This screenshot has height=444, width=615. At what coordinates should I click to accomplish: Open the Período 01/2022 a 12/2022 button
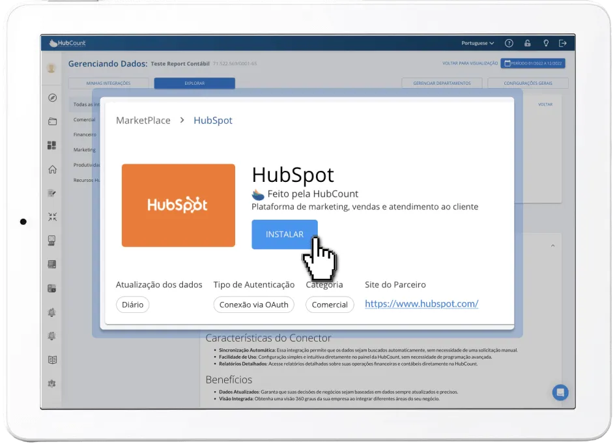[533, 63]
